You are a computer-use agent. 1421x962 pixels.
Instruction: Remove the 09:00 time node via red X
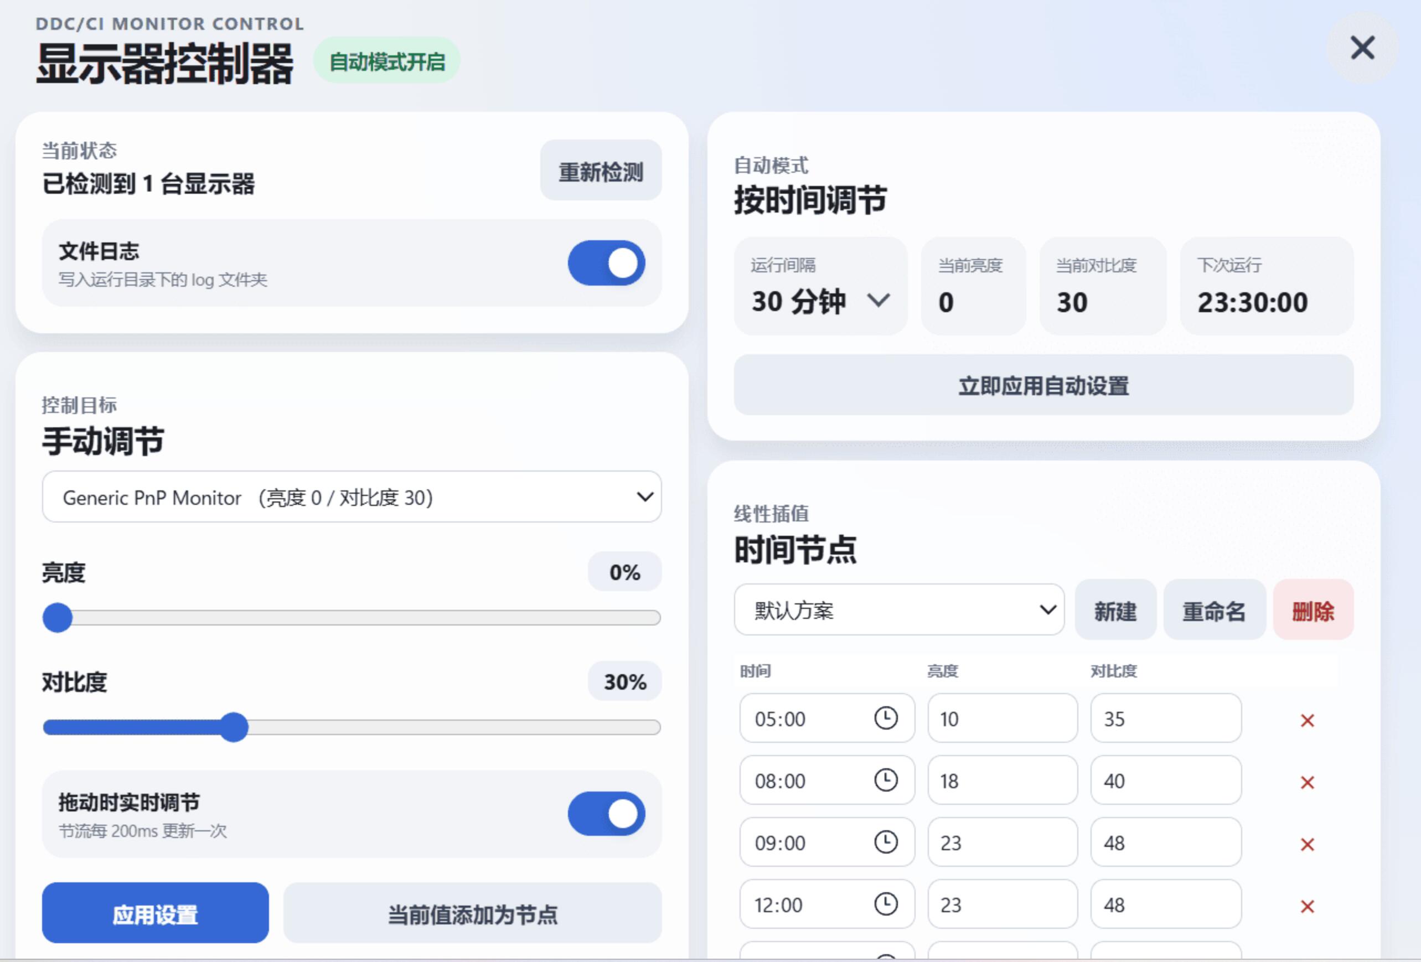coord(1308,845)
